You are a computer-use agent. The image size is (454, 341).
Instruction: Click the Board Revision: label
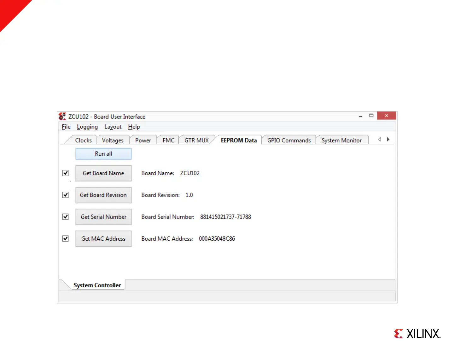click(x=160, y=195)
